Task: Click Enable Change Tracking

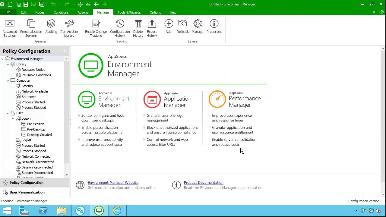Action: pos(96,28)
